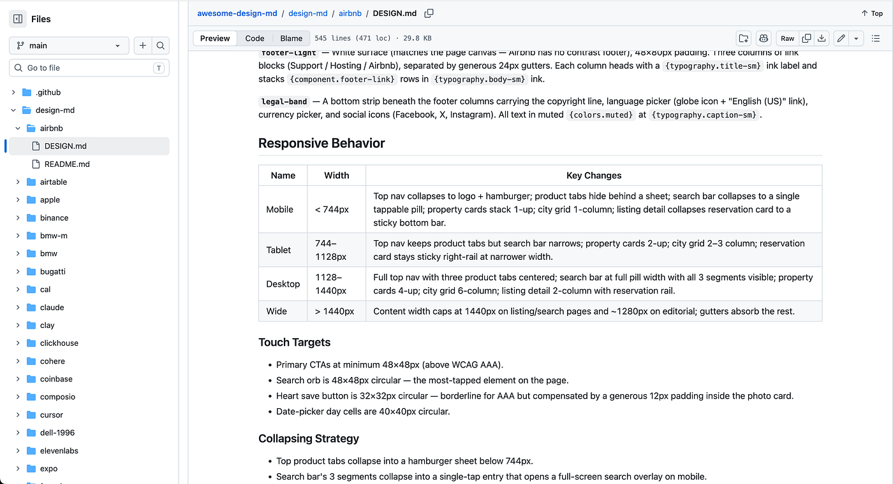The image size is (893, 484).
Task: Click the {typography.caption-sm} code token
Action: [704, 115]
